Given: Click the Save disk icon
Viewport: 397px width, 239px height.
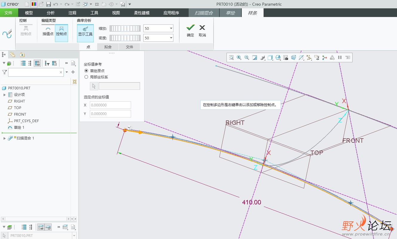Looking at the screenshot, I should (x=48, y=4).
